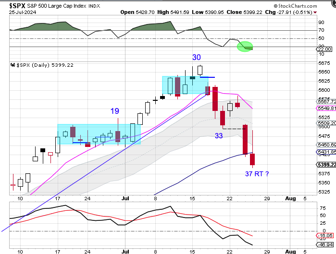Click the 5567.72 price tag

(x=326, y=101)
